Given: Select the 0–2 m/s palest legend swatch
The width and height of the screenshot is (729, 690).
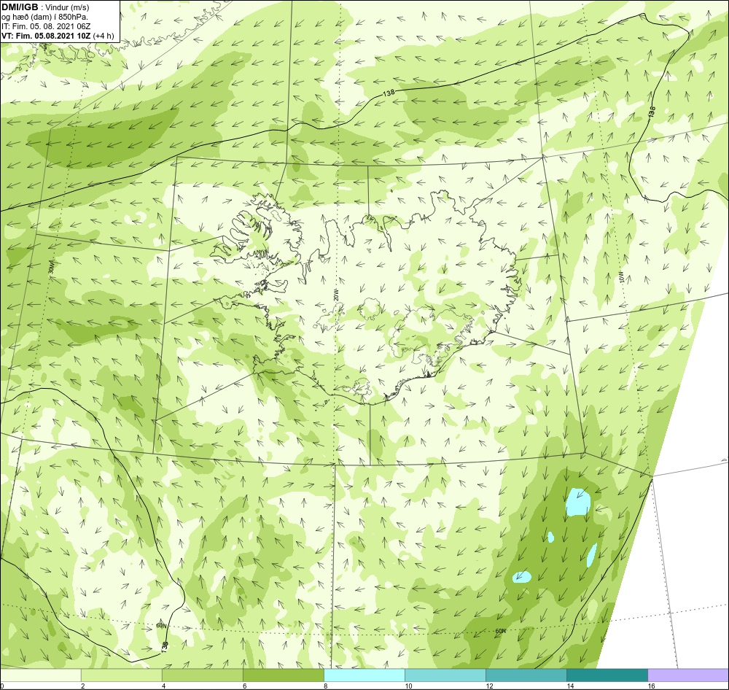Looking at the screenshot, I should click(x=40, y=675).
